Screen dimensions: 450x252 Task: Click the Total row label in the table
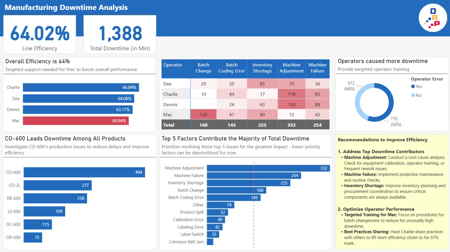point(169,125)
